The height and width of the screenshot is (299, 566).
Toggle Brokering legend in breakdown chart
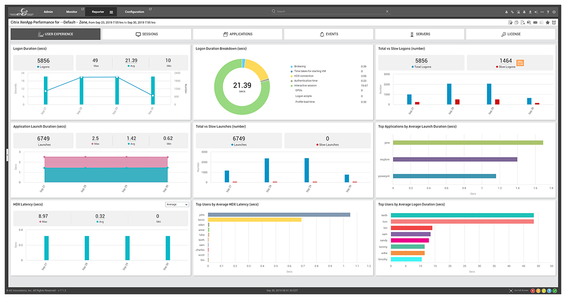coord(298,66)
